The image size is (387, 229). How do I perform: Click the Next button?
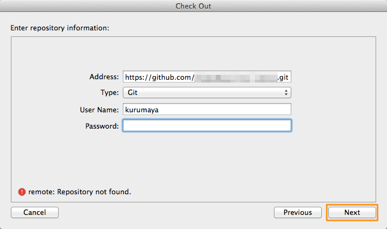(352, 212)
